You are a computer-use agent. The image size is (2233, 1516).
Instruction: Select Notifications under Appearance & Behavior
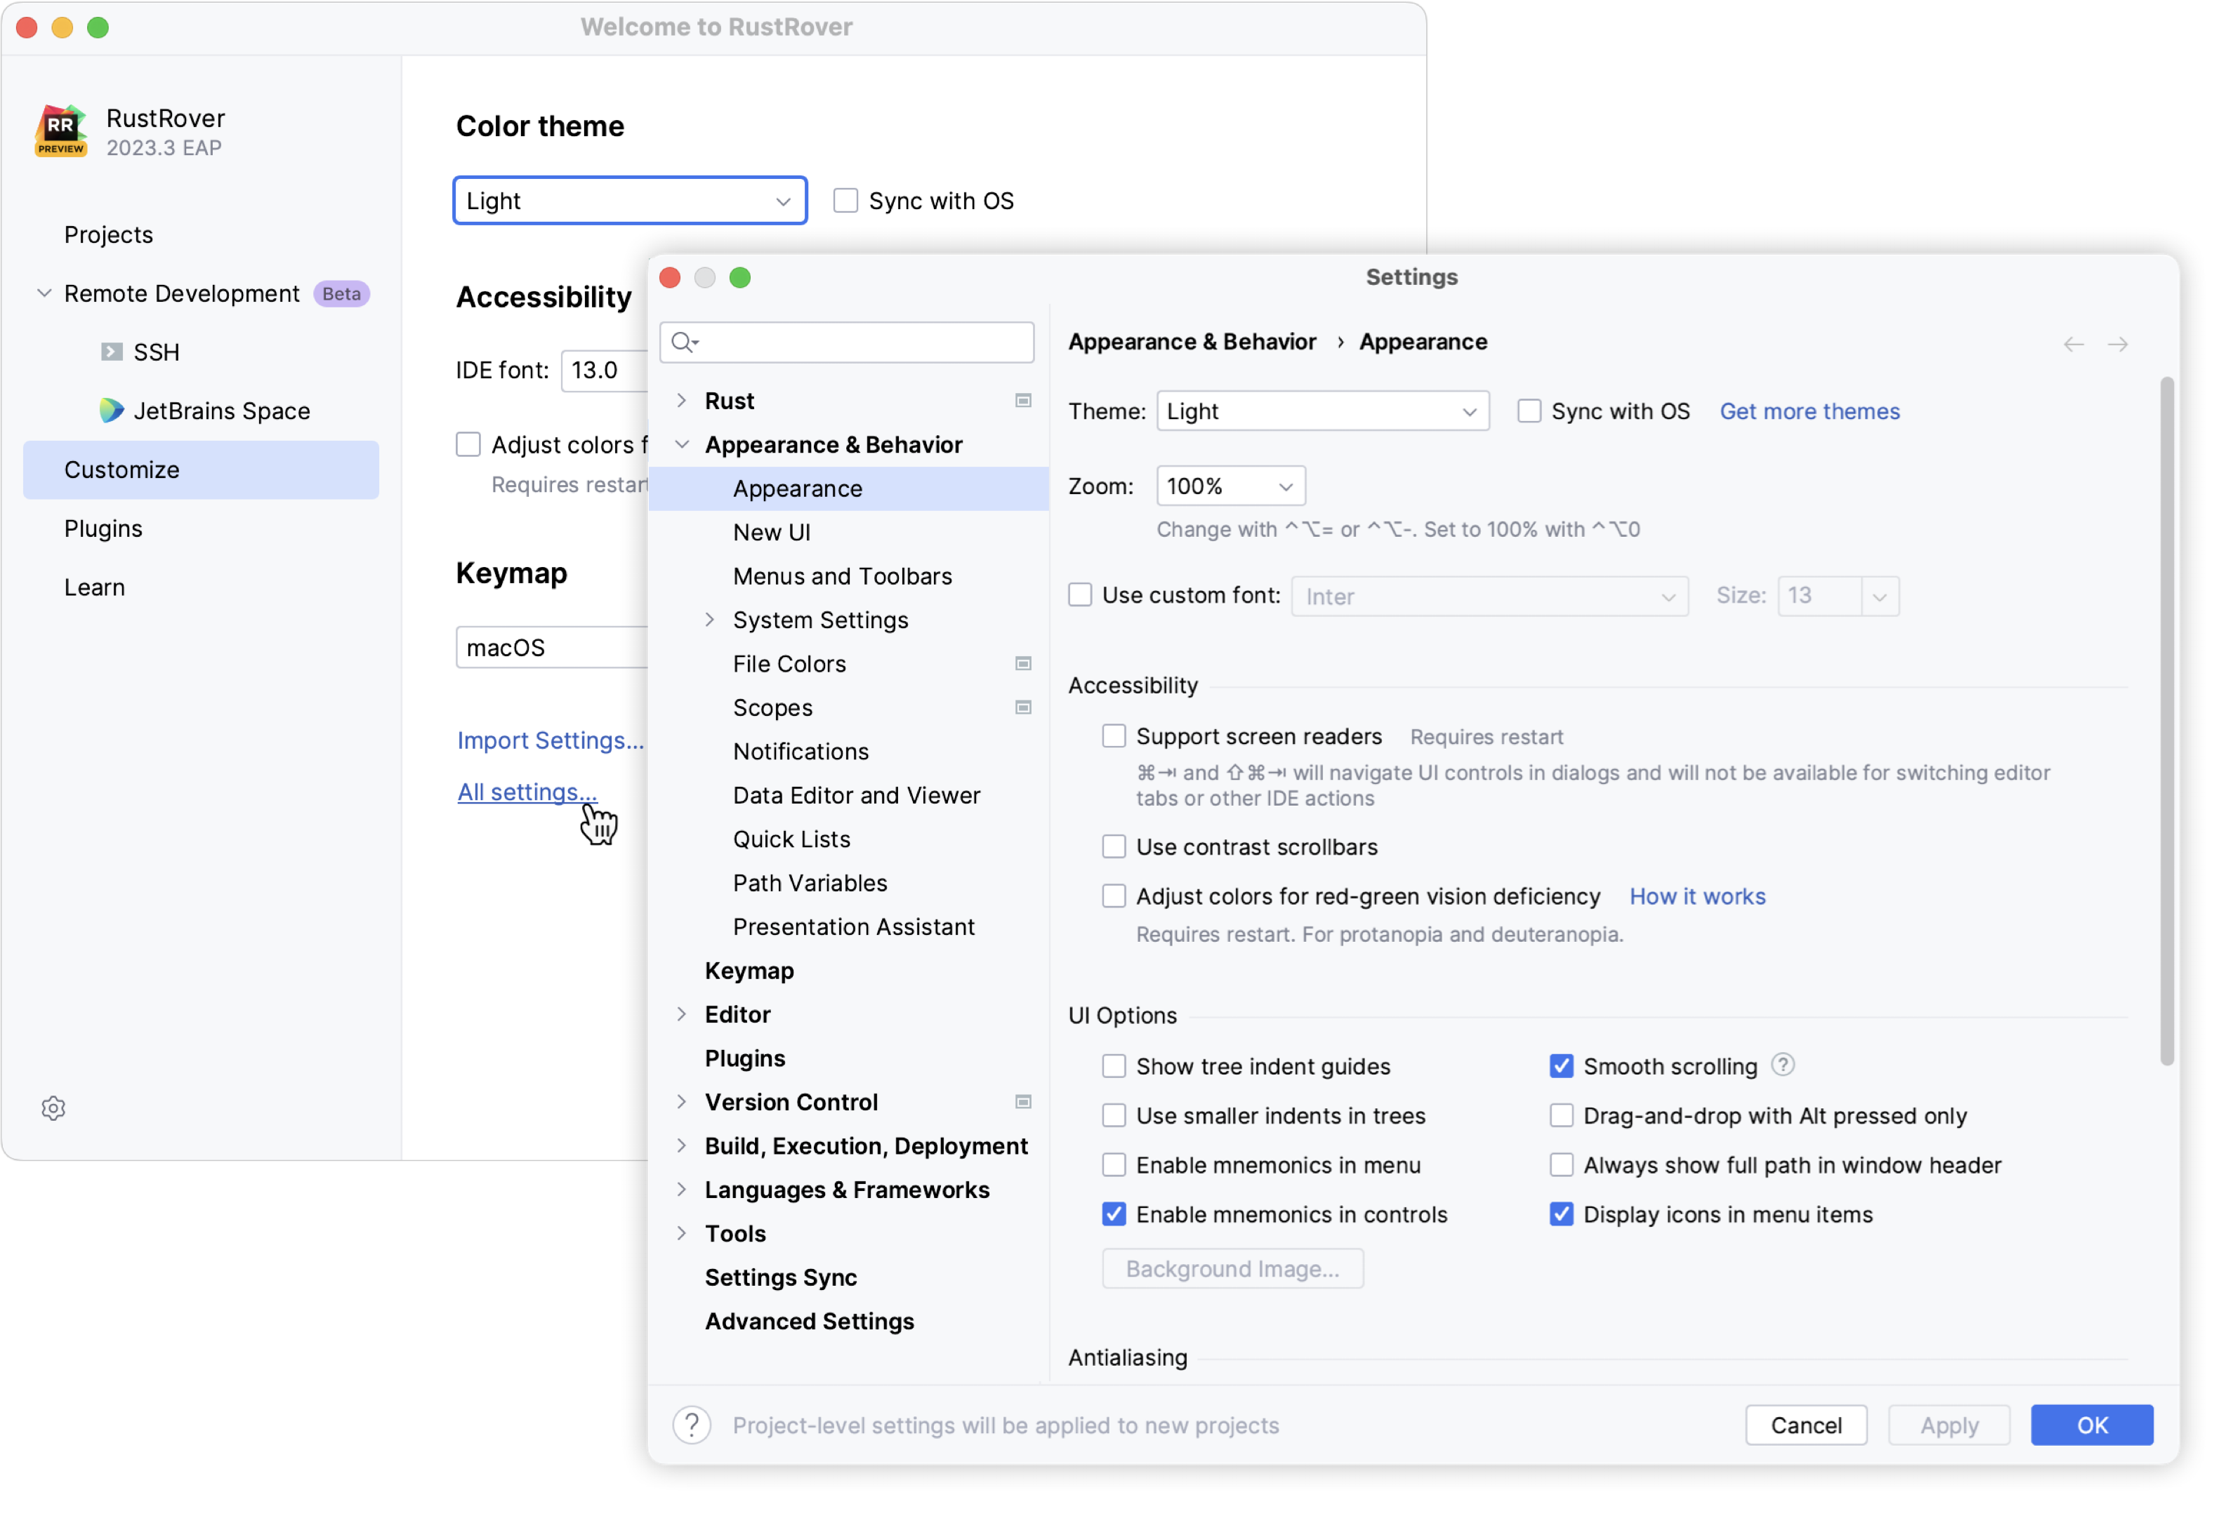tap(799, 750)
